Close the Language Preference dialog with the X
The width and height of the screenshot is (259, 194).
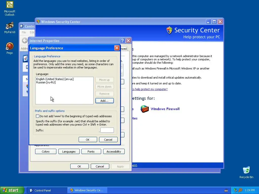click(117, 48)
